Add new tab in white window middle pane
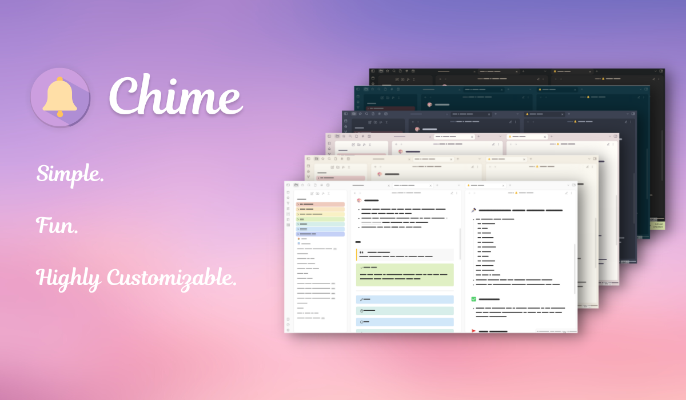 click(437, 185)
